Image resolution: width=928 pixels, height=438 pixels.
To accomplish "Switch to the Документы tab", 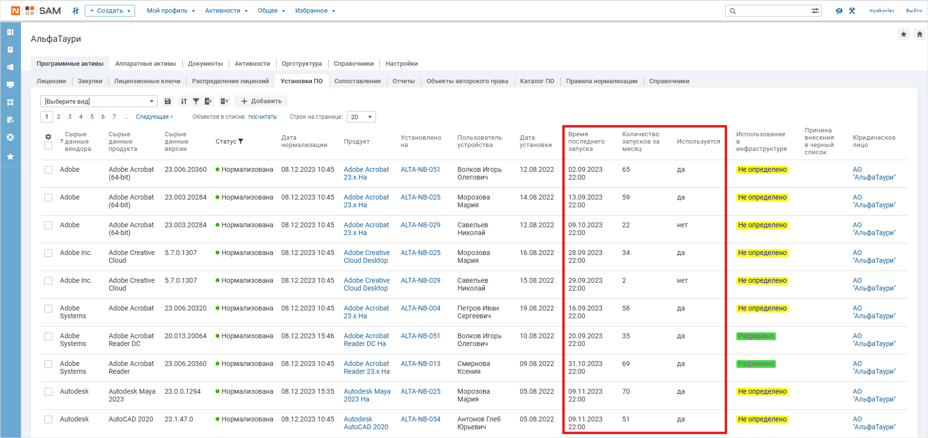I will coord(205,64).
